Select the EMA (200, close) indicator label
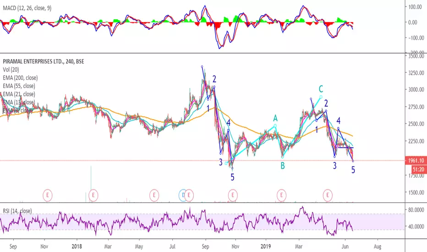The width and height of the screenshot is (427, 252). [x=20, y=78]
